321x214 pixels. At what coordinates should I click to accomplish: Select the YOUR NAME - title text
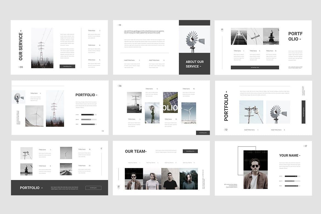pos(290,155)
